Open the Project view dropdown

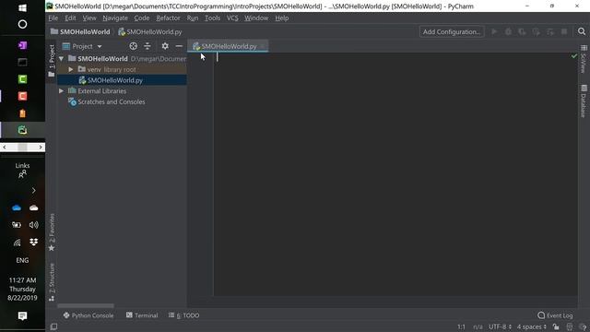82,46
